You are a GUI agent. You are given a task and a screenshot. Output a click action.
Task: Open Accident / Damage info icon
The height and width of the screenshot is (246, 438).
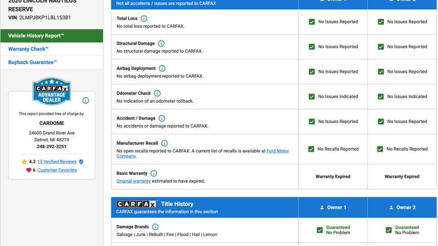pyautogui.click(x=162, y=118)
